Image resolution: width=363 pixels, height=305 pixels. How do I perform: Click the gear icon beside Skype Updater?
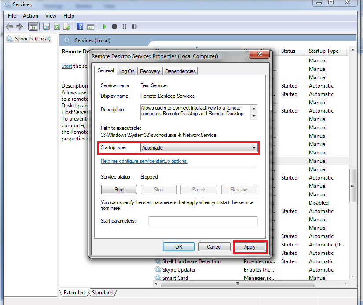pos(158,269)
